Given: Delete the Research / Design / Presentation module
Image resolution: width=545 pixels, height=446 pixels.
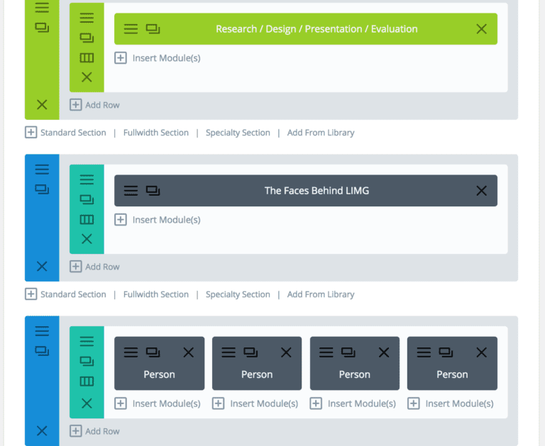Looking at the screenshot, I should coord(481,29).
